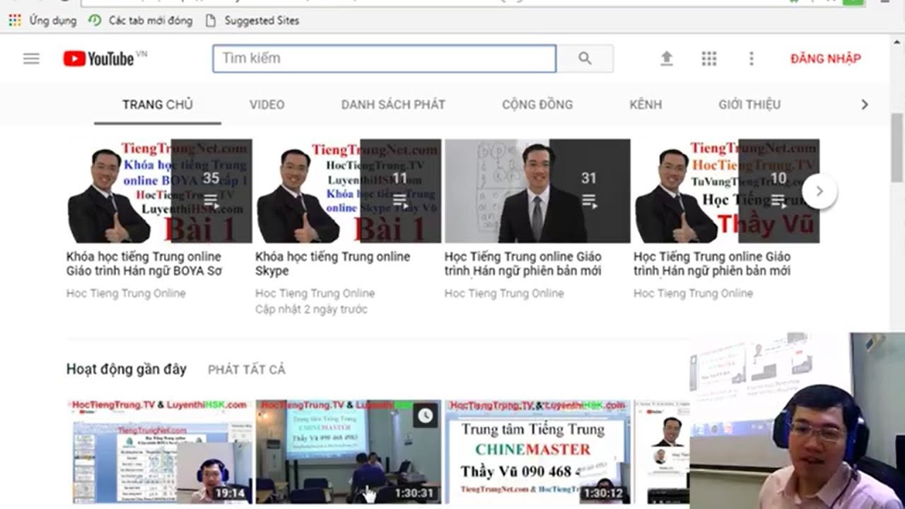The image size is (905, 509).
Task: Click the Watch later clock icon on the 1:30:31 video
Action: pyautogui.click(x=425, y=416)
